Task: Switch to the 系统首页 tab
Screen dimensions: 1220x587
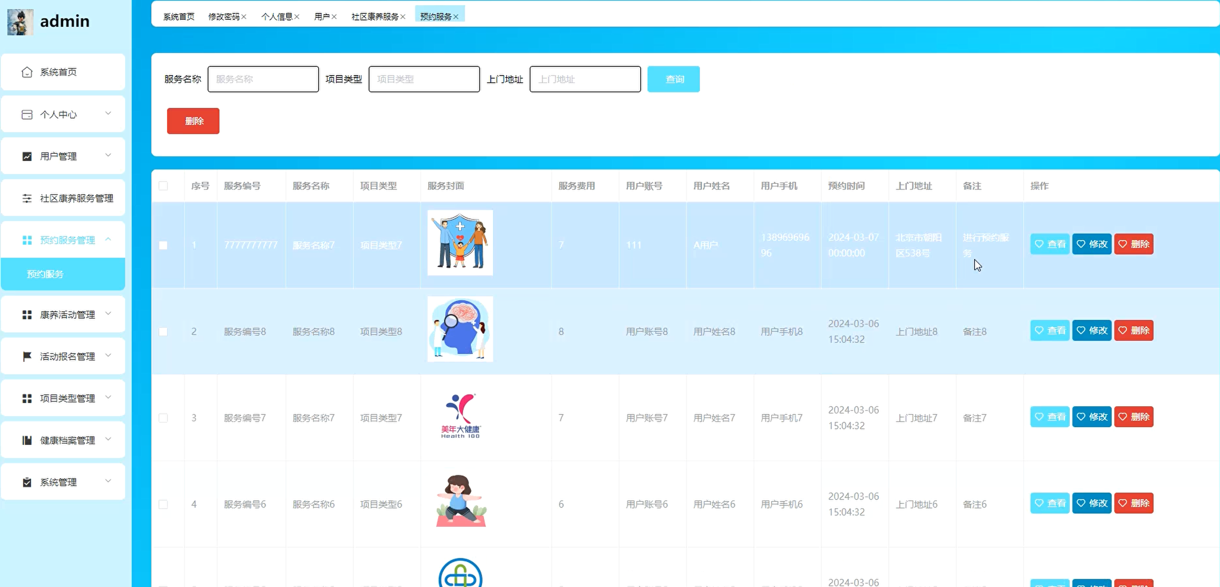Action: point(179,17)
